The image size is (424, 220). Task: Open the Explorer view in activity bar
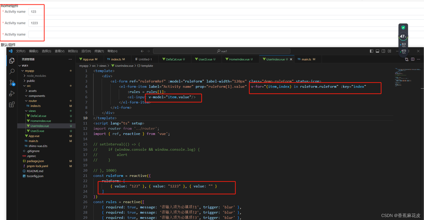tap(11, 60)
